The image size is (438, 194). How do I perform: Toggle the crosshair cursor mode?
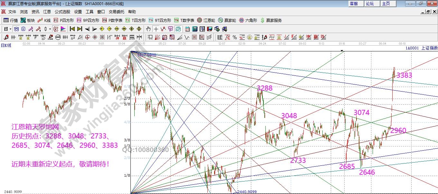156,29
